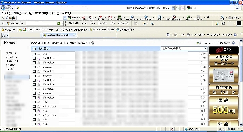The image size is (243, 132).
Task: Open the File menu
Action: pyautogui.click(x=6, y=13)
